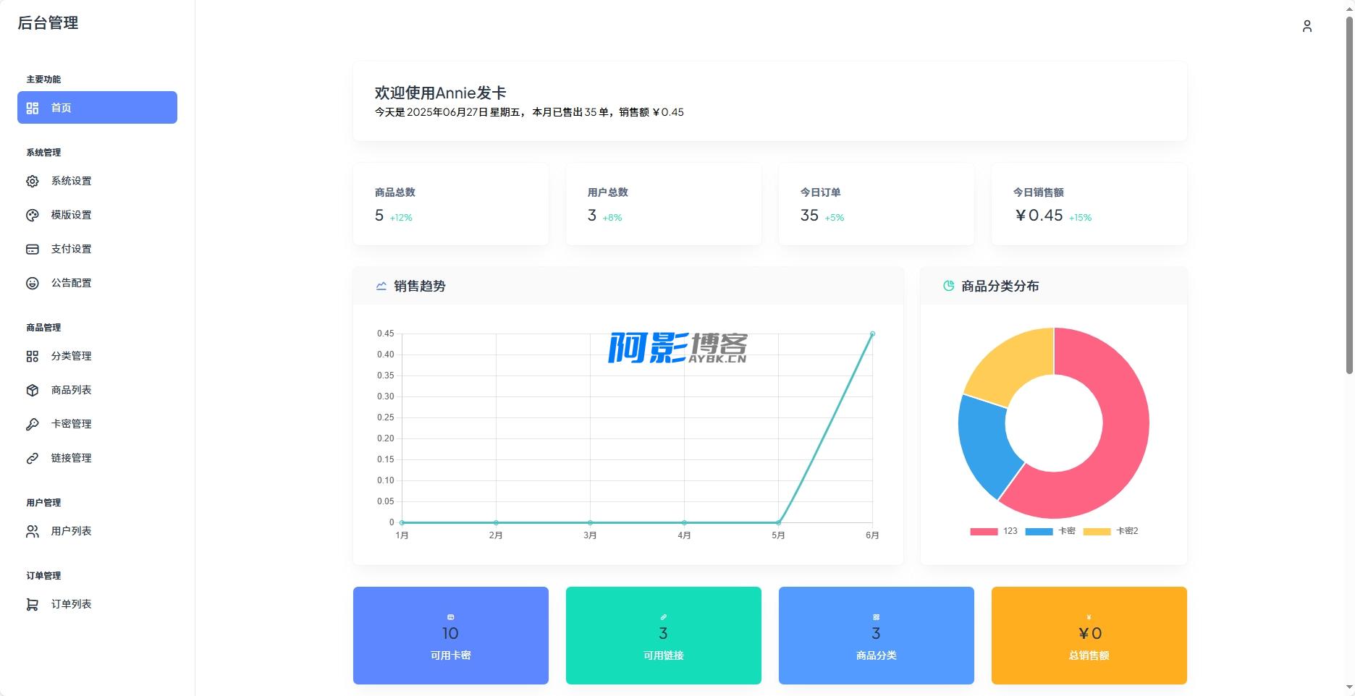Click the smiley announcement config icon
Viewport: 1355px width, 696px height.
point(33,284)
